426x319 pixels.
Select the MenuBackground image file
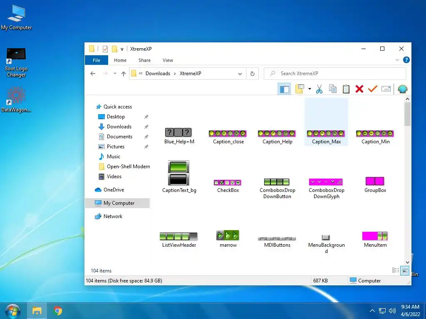tap(326, 244)
